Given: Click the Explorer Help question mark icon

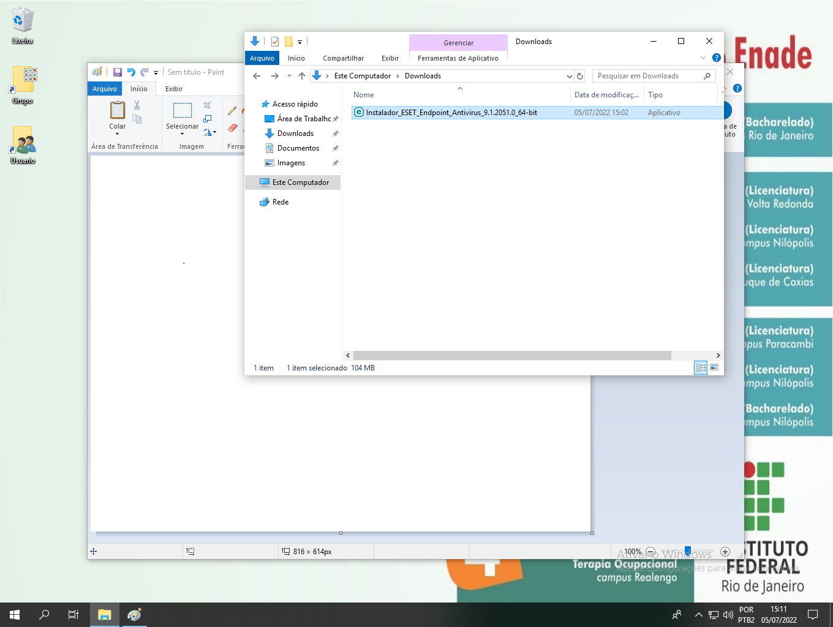Looking at the screenshot, I should pos(717,58).
